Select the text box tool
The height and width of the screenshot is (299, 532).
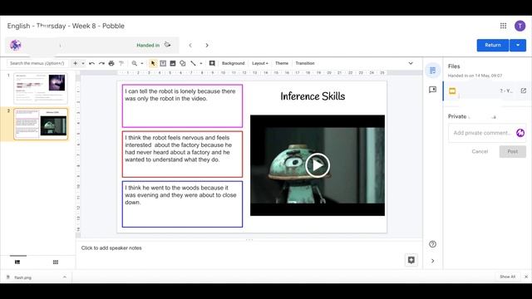[x=163, y=63]
